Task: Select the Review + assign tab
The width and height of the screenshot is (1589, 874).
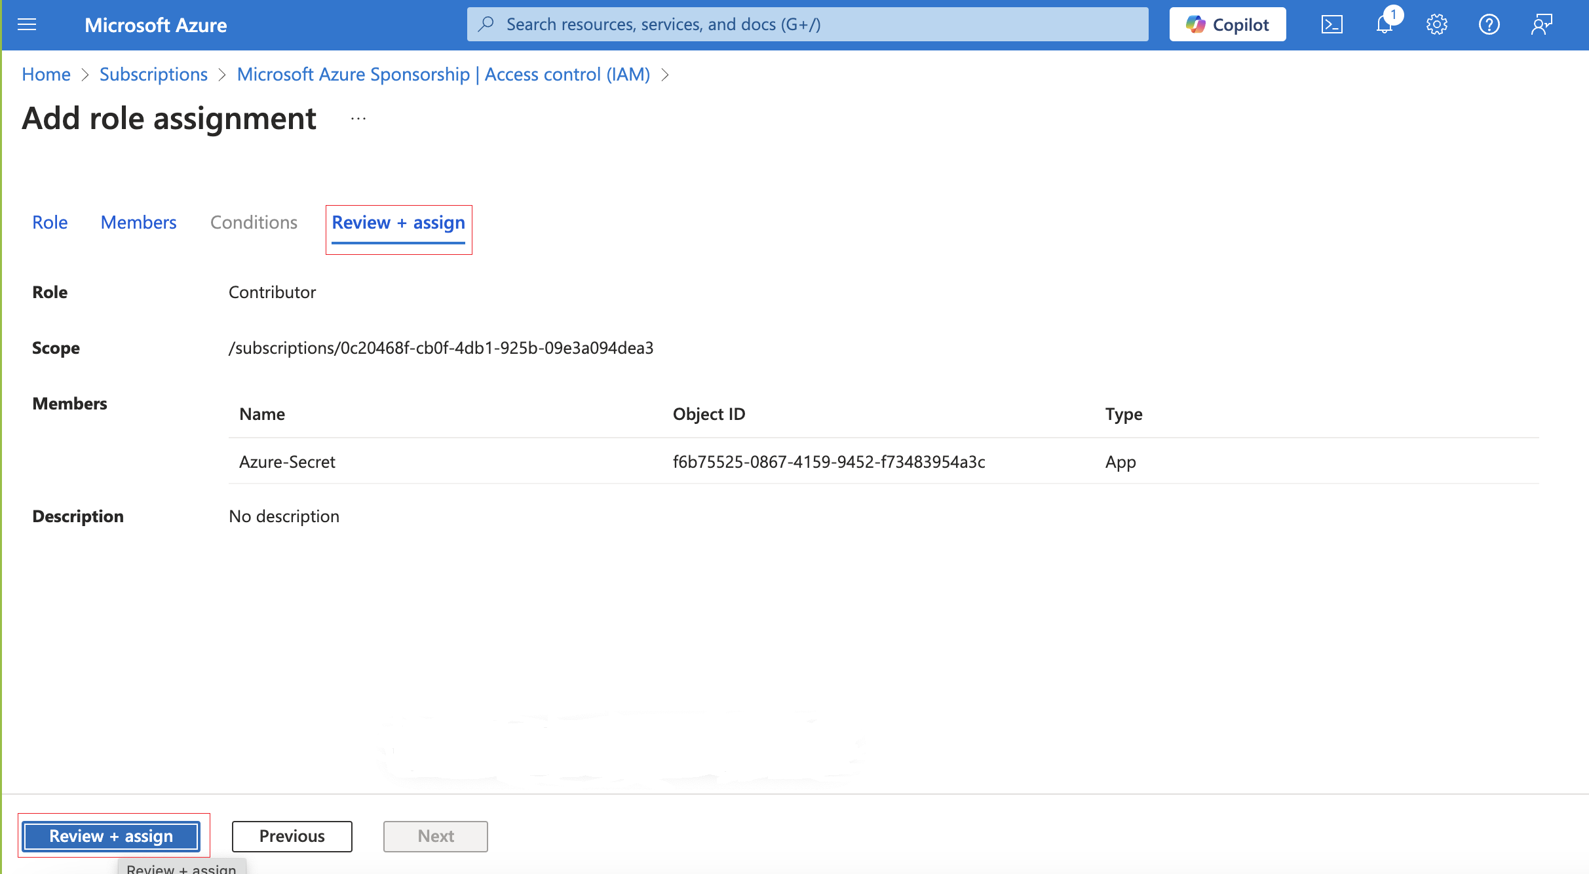Action: pos(398,223)
